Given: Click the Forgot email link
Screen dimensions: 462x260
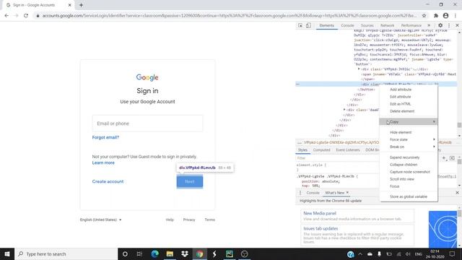Looking at the screenshot, I should (105, 137).
